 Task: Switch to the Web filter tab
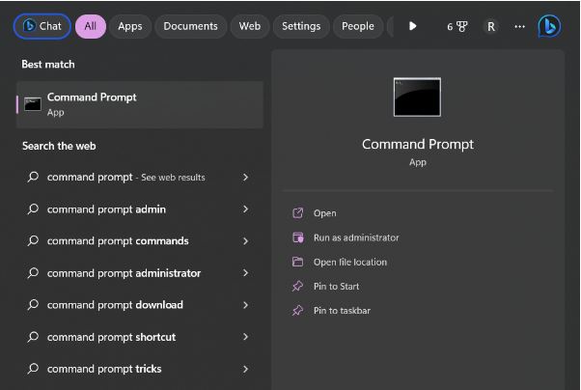click(250, 26)
